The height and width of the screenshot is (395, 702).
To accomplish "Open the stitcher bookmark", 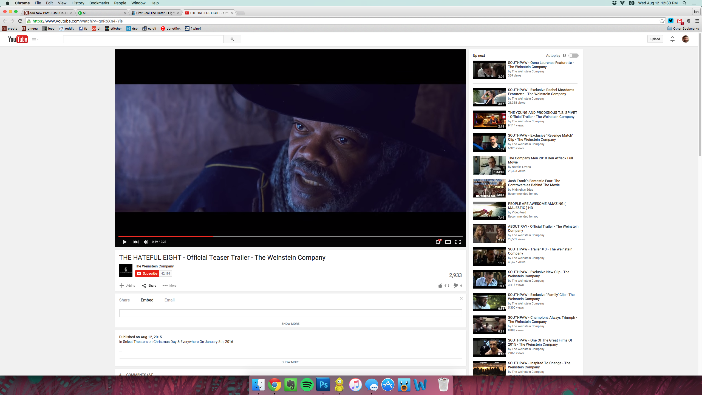I will 113,29.
